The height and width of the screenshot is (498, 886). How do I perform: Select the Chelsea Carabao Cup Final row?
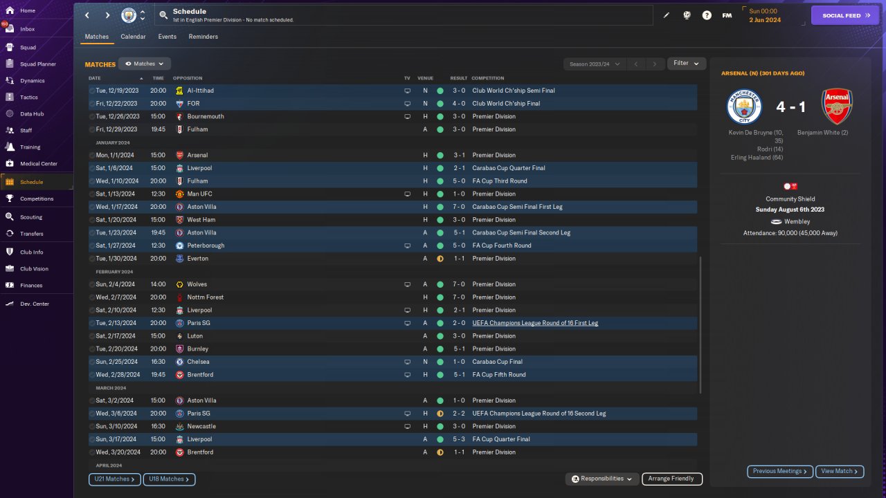pos(392,362)
